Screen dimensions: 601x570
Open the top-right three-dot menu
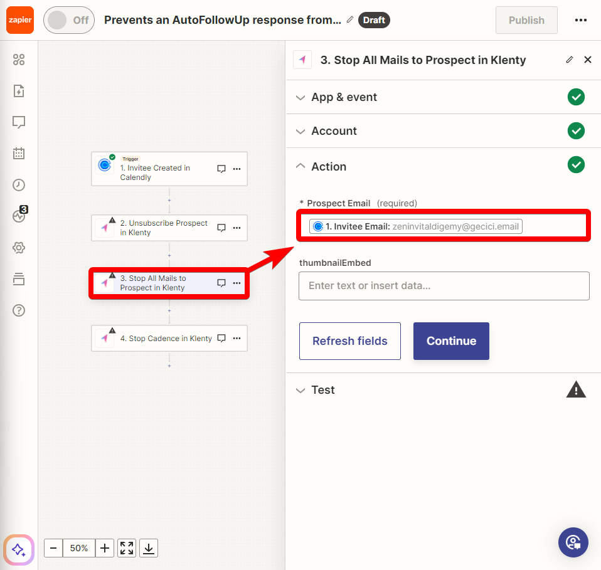click(581, 20)
